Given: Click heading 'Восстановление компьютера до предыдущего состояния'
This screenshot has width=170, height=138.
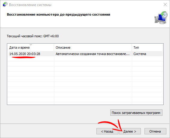Looking at the screenshot, I should (x=59, y=14).
